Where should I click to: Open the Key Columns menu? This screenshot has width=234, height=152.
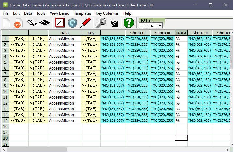pos(107,13)
